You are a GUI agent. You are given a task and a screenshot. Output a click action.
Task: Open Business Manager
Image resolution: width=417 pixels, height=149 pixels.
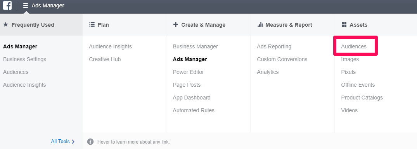point(195,47)
